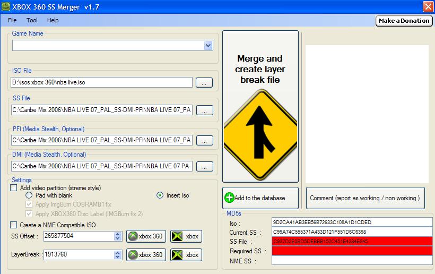Close the SS Merger window

(x=428, y=7)
